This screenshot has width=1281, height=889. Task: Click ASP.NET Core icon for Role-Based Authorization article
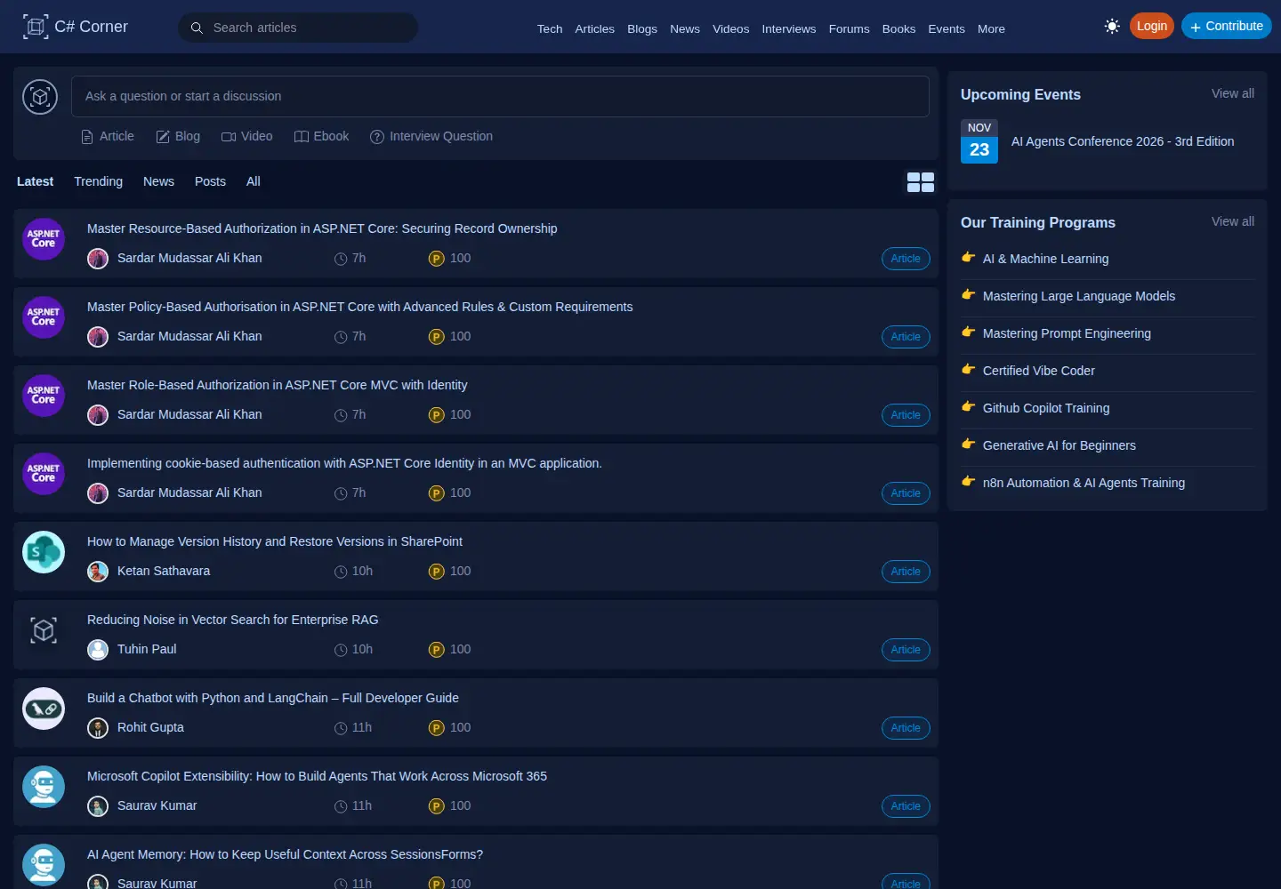(44, 396)
